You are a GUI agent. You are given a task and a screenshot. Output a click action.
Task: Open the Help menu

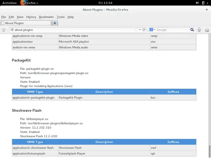71,17
